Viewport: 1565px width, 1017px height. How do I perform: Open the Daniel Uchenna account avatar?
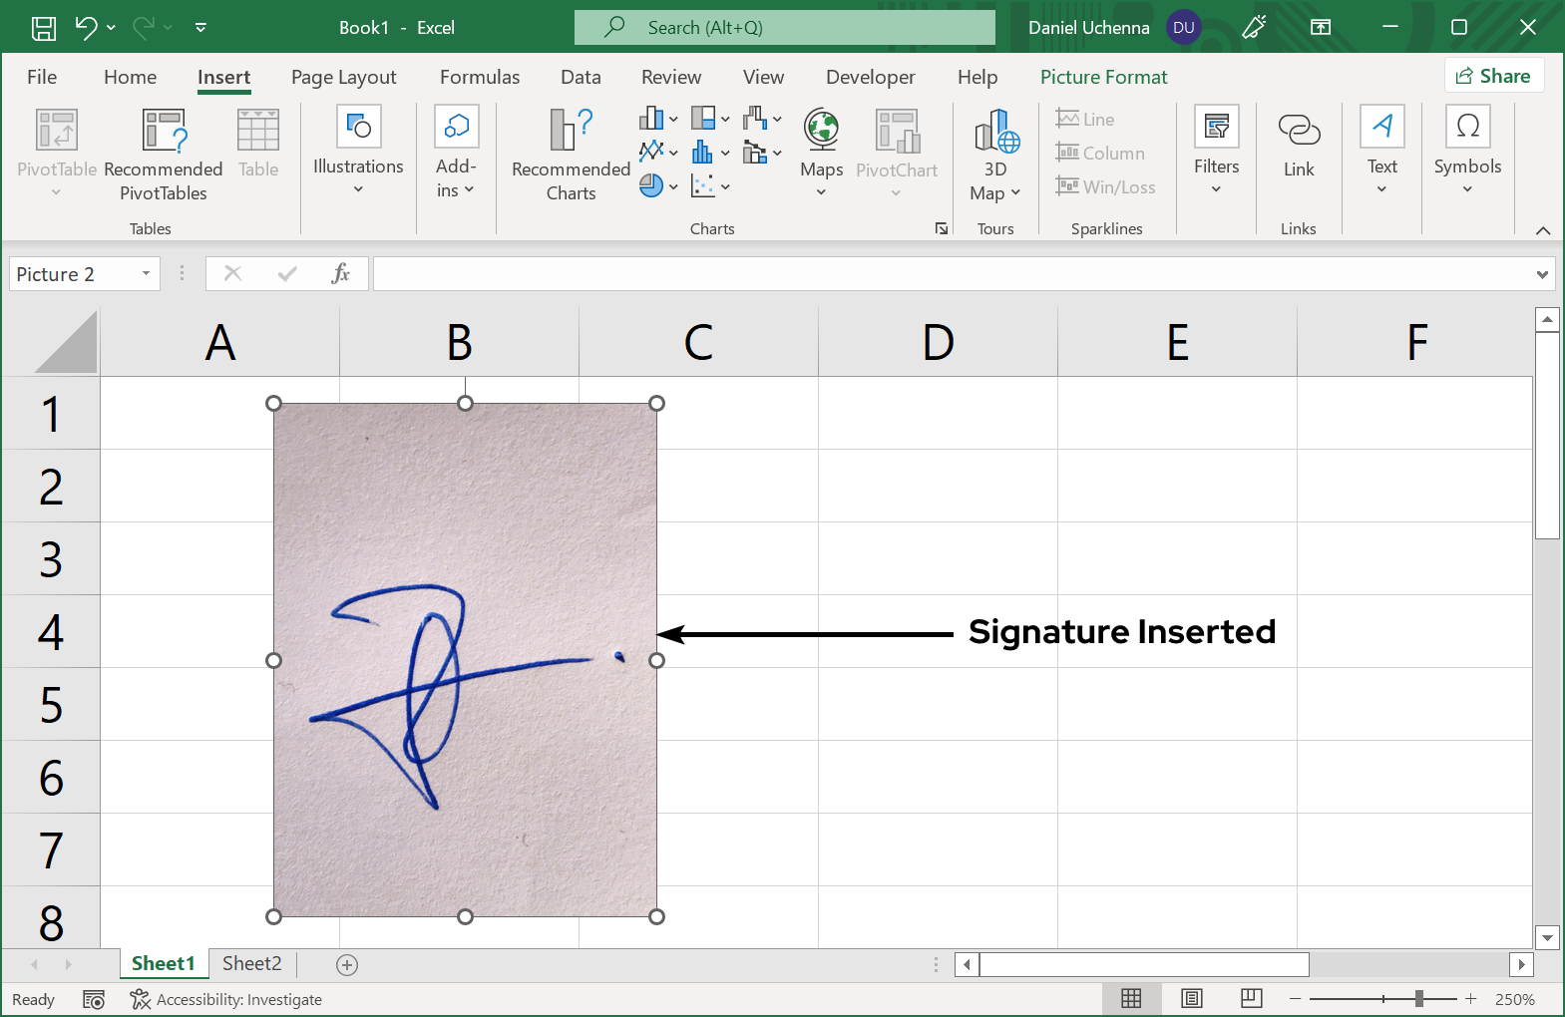(1184, 28)
